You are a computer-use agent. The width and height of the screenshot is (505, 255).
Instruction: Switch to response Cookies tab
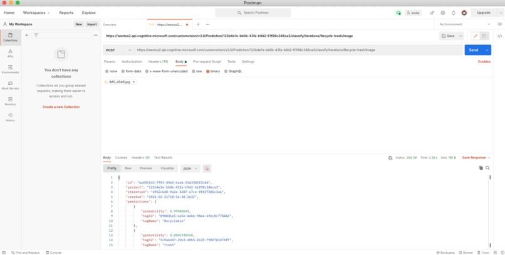121,158
